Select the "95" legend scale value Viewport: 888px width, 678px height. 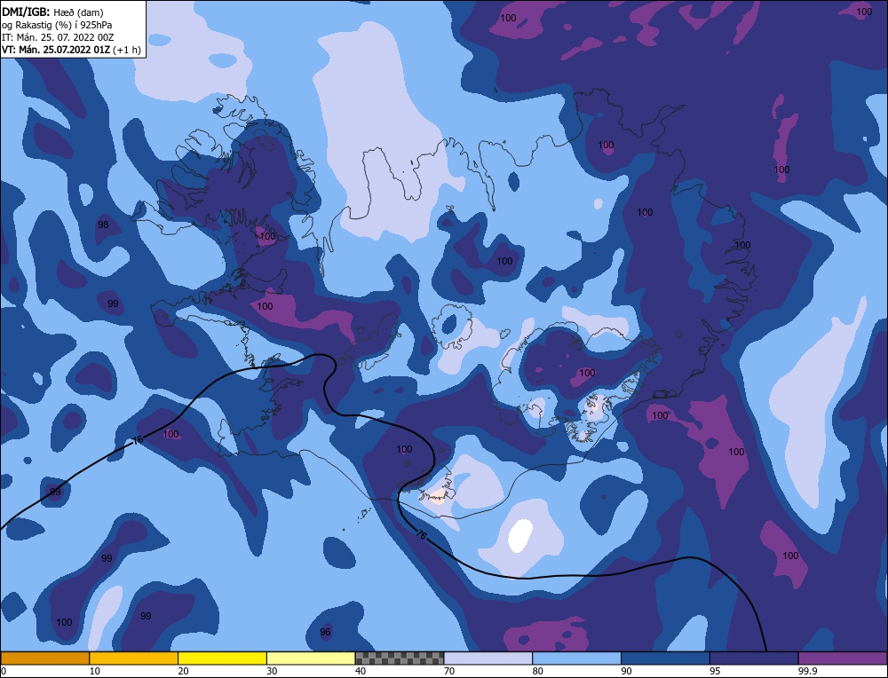pos(715,671)
